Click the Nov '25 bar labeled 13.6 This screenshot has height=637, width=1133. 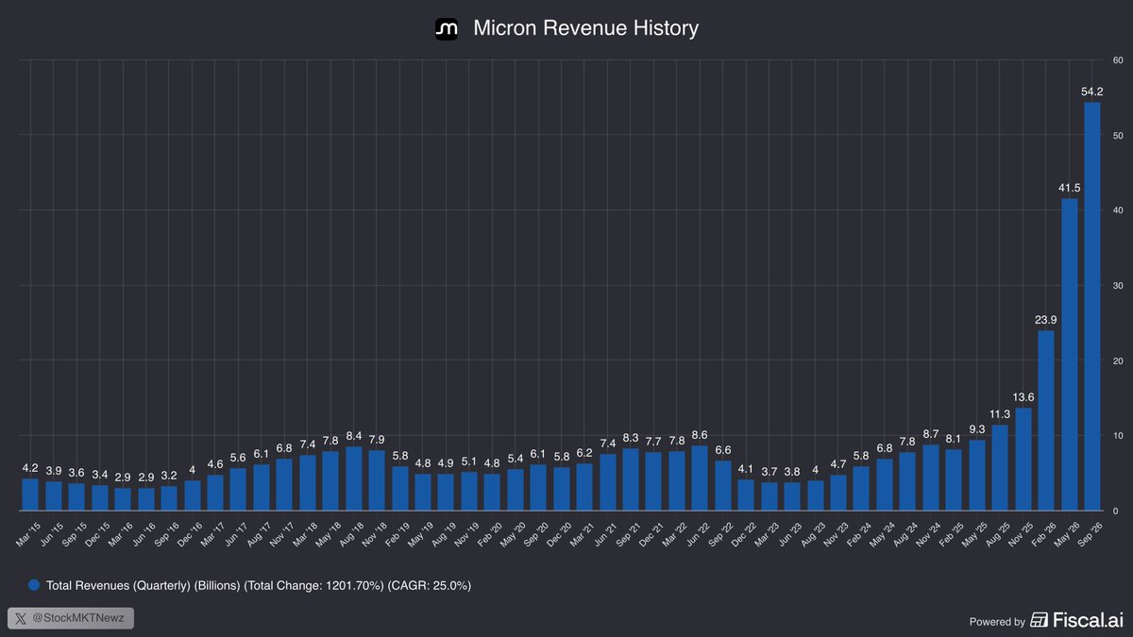click(x=1023, y=460)
